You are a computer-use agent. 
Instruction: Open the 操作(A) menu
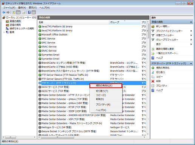[x=22, y=8]
